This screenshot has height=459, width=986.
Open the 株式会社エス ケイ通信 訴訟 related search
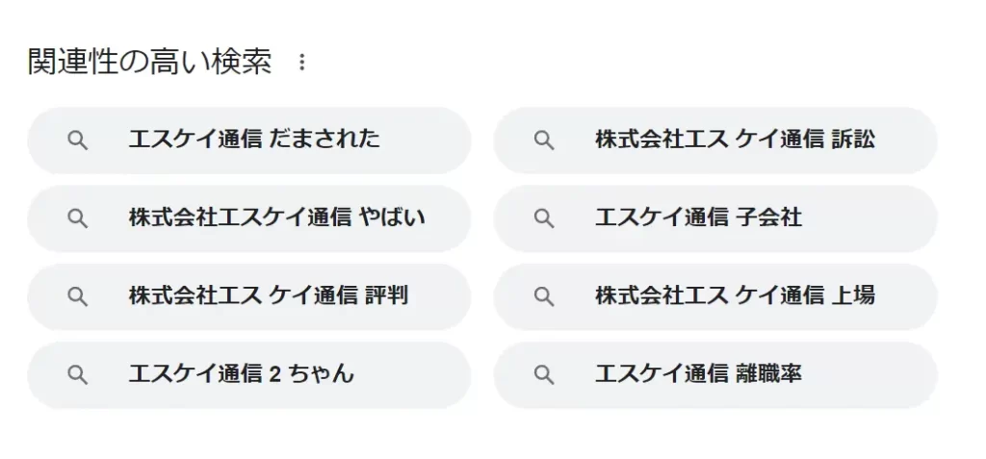[x=734, y=140]
